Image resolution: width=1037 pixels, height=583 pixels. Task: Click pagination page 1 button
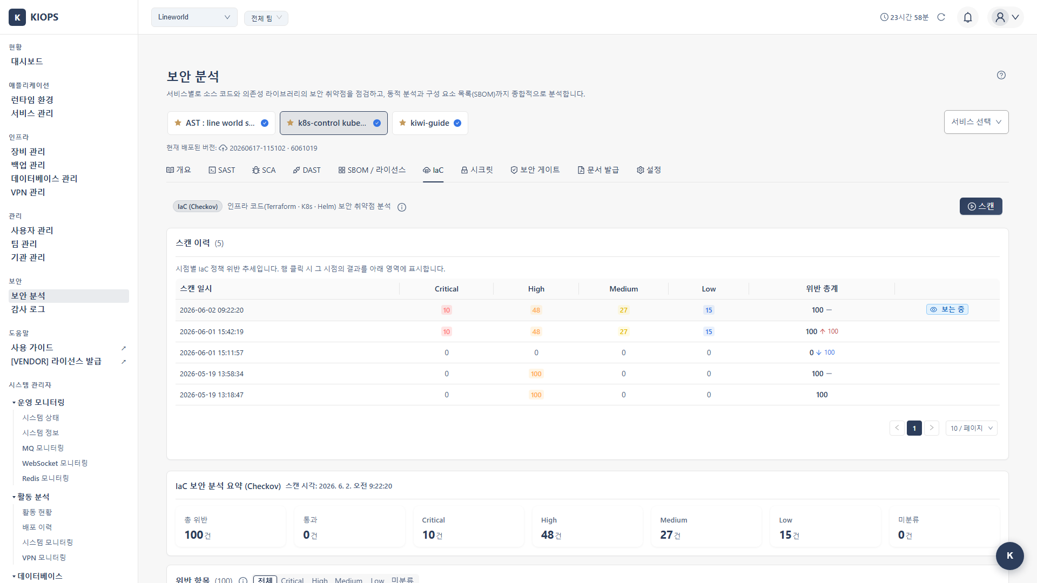coord(914,428)
